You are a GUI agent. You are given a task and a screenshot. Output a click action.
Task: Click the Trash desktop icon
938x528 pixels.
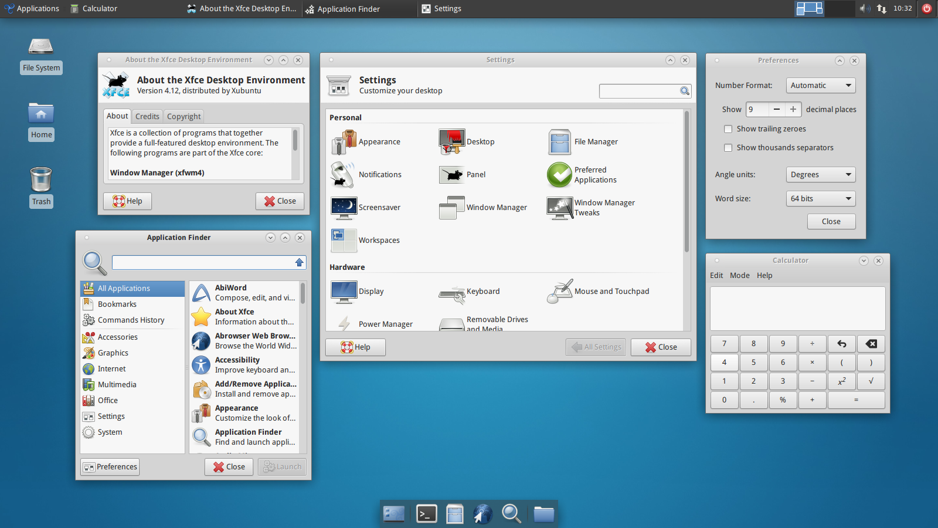41,179
